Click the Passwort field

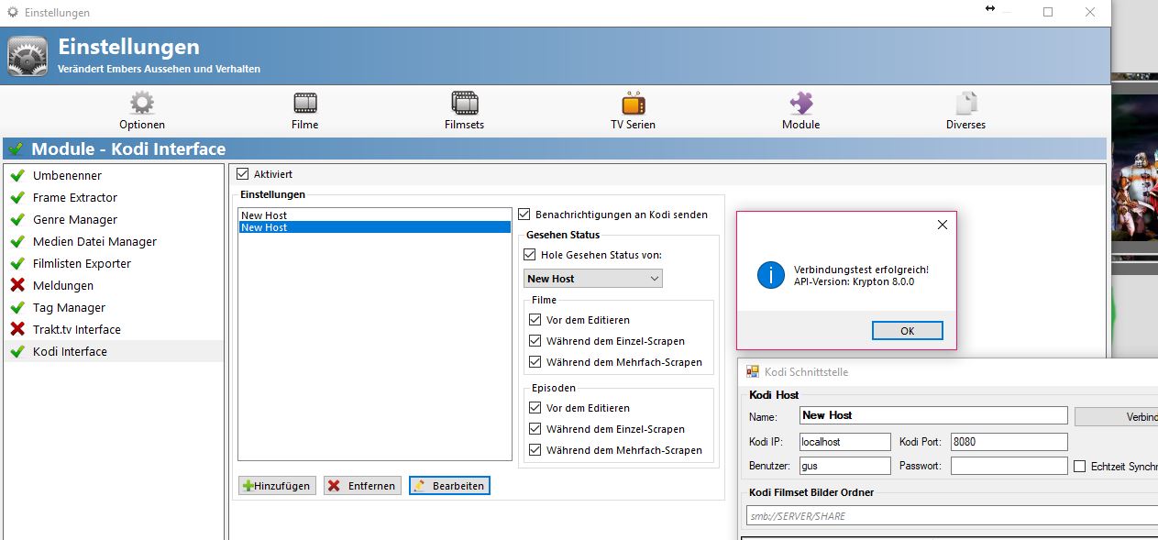pos(1009,467)
